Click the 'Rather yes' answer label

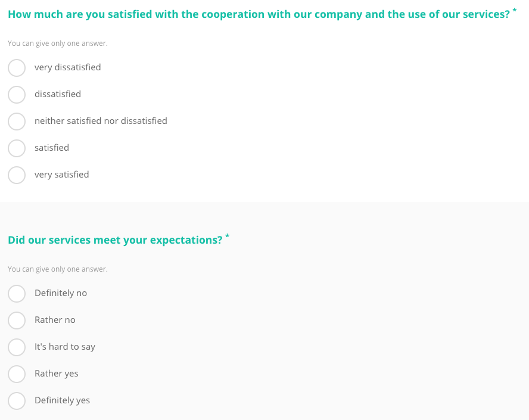pos(57,374)
